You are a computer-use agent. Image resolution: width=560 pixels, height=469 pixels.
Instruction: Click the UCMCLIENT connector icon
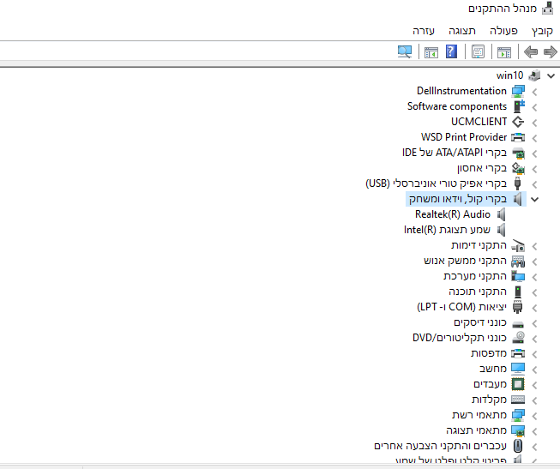click(518, 122)
